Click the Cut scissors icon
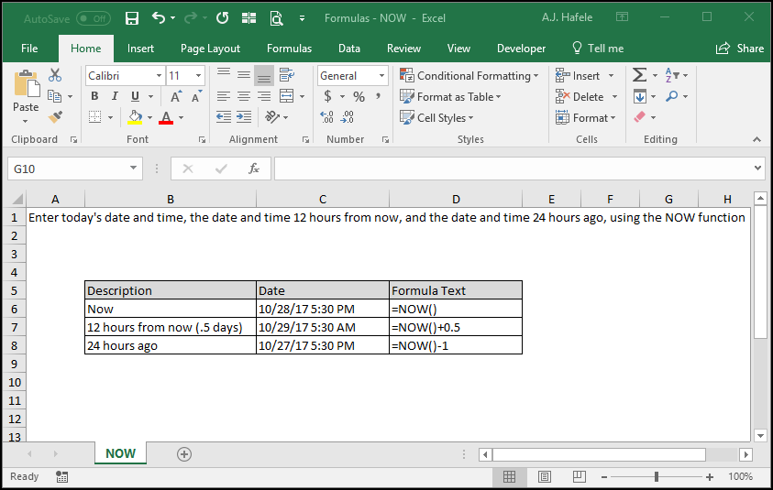This screenshot has height=490, width=773. [x=55, y=75]
